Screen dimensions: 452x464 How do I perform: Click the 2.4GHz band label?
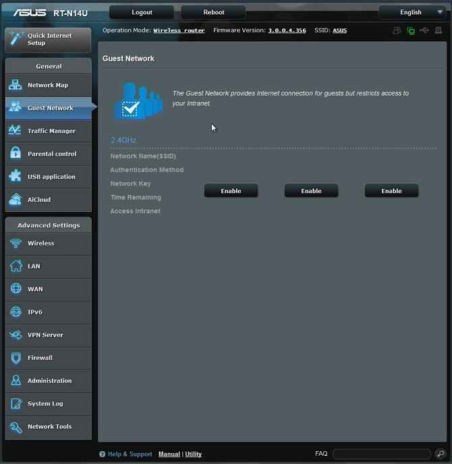pos(123,140)
